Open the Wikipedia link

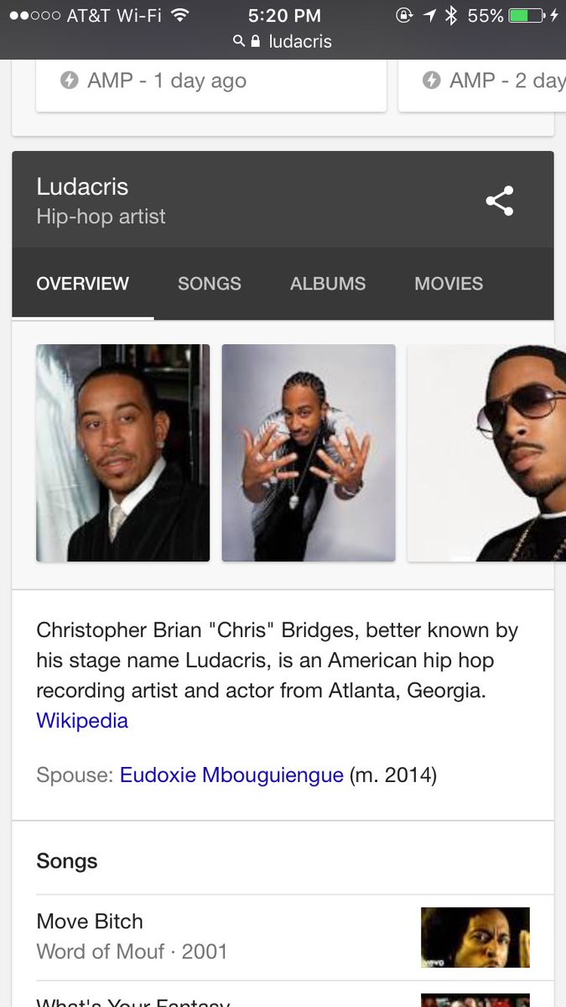coord(82,720)
